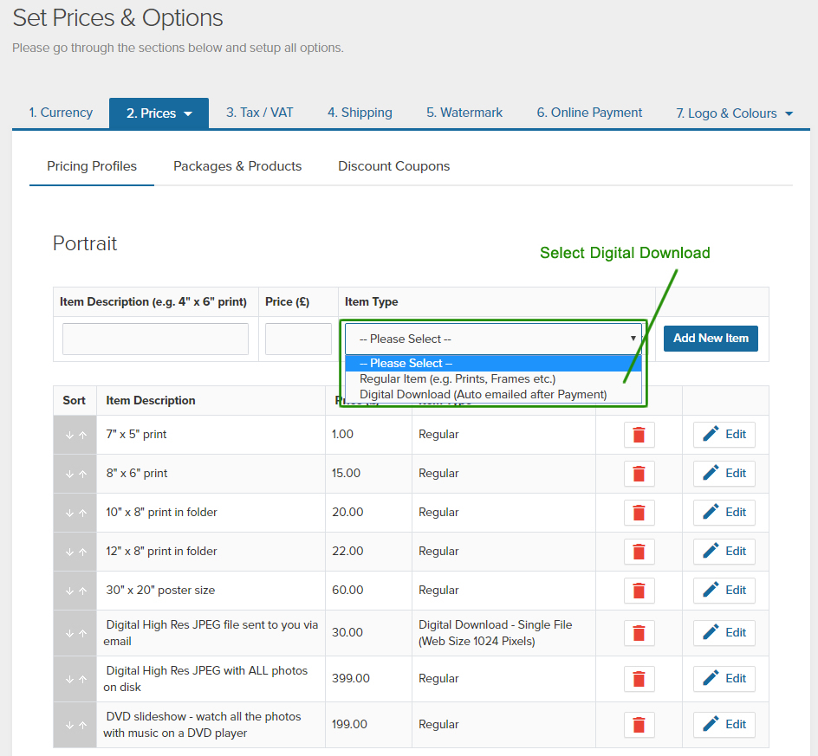Delete the 7" x 5" print item
Screen dimensions: 818x756
(639, 435)
